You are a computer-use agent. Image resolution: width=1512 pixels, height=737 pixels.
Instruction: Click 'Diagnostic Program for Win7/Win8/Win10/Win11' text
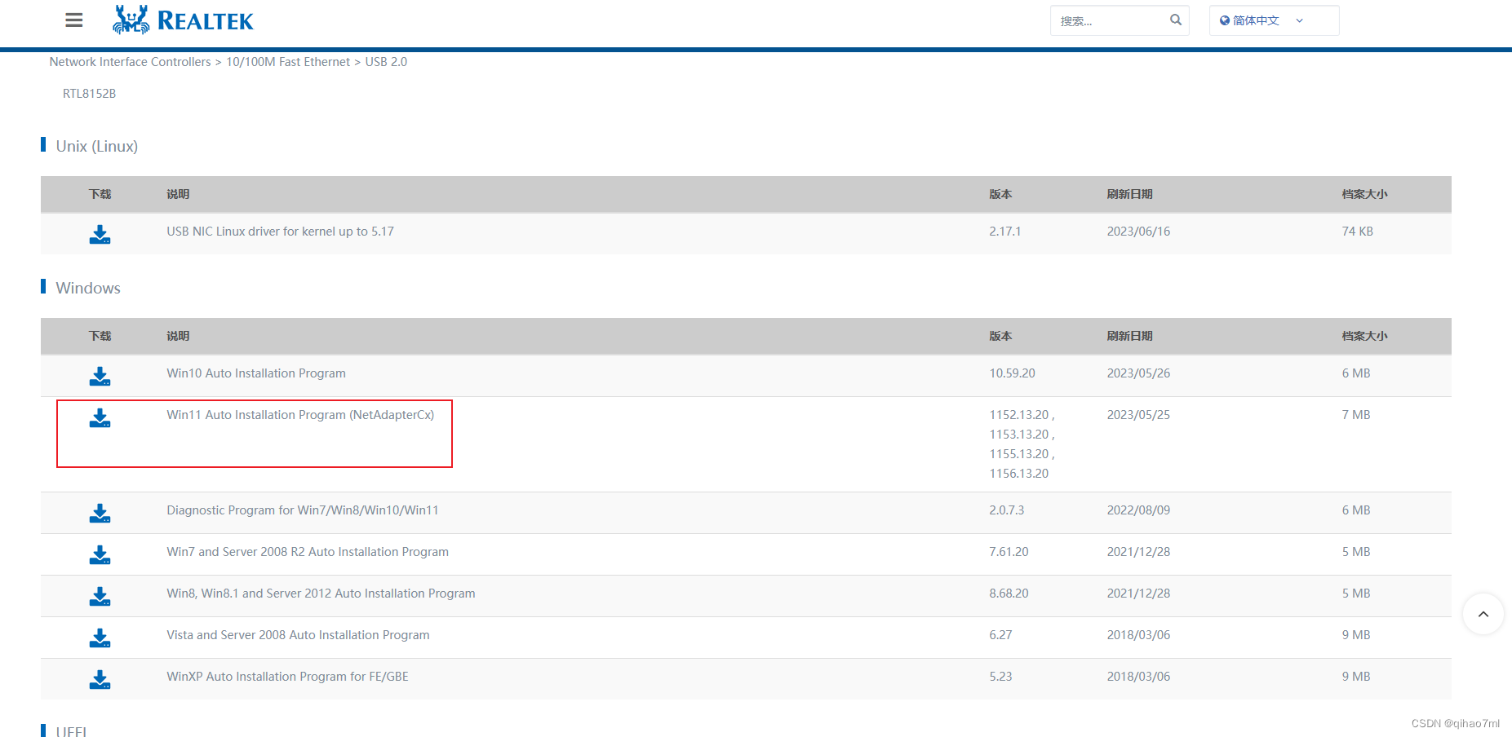tap(303, 510)
